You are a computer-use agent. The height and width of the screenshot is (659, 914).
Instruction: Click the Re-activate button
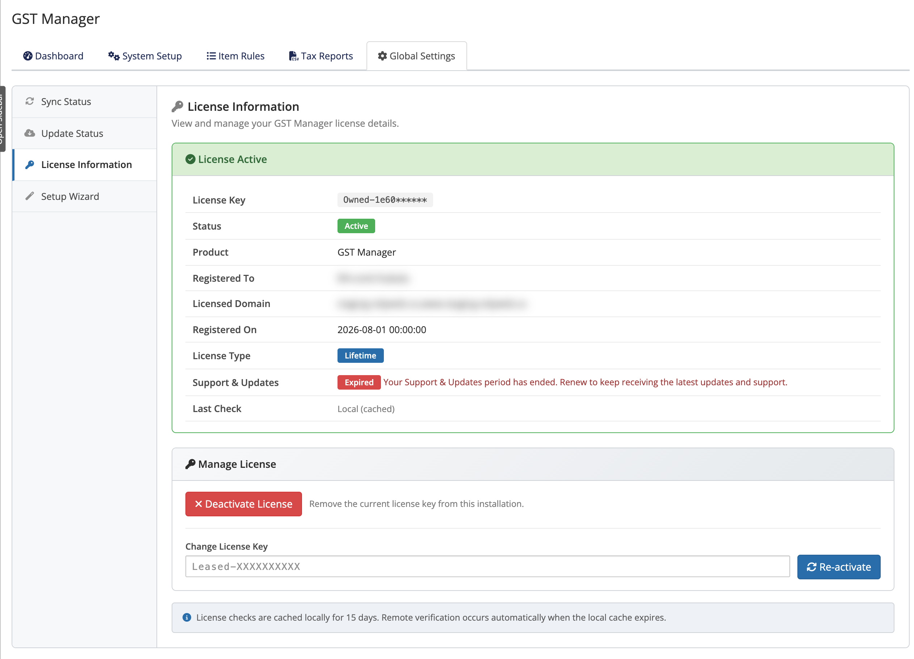pyautogui.click(x=839, y=567)
